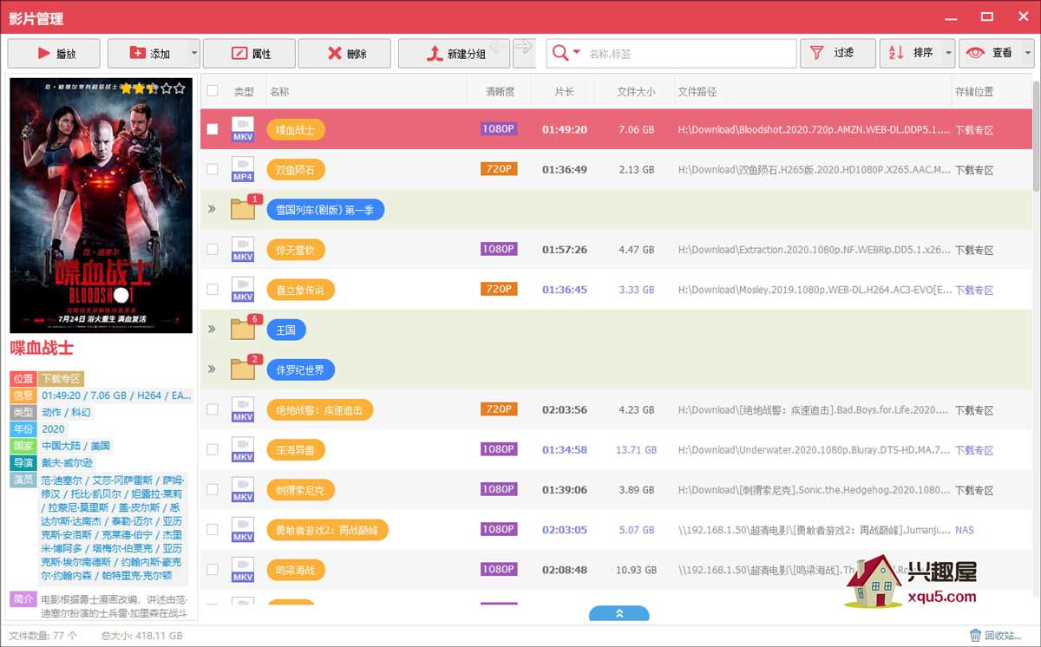Image resolution: width=1041 pixels, height=647 pixels.
Task: Create a new group with 新建分组
Action: tap(454, 53)
